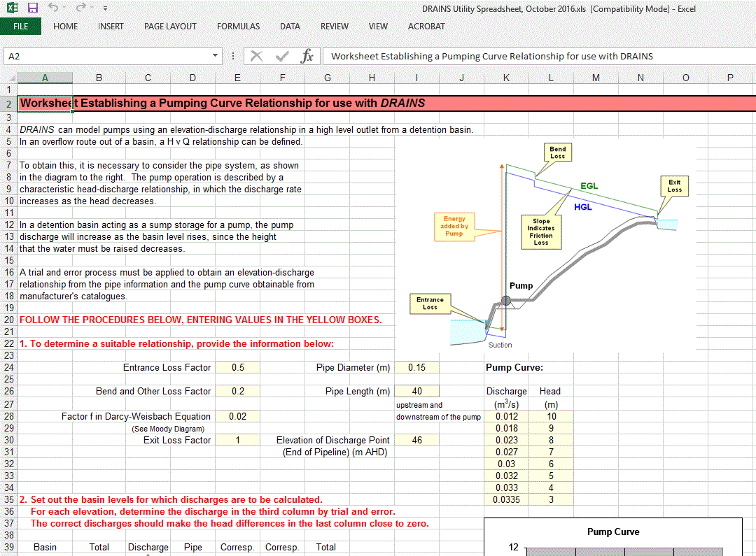Click the 'Pump Curve' chart title
The width and height of the screenshot is (756, 556).
coord(613,532)
